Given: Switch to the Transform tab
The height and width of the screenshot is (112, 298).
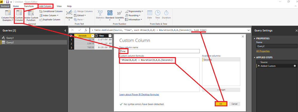Looking at the screenshot, I should pyautogui.click(x=29, y=6).
